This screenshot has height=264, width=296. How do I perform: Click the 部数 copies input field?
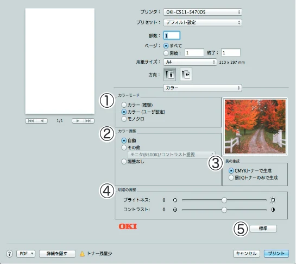[172, 35]
